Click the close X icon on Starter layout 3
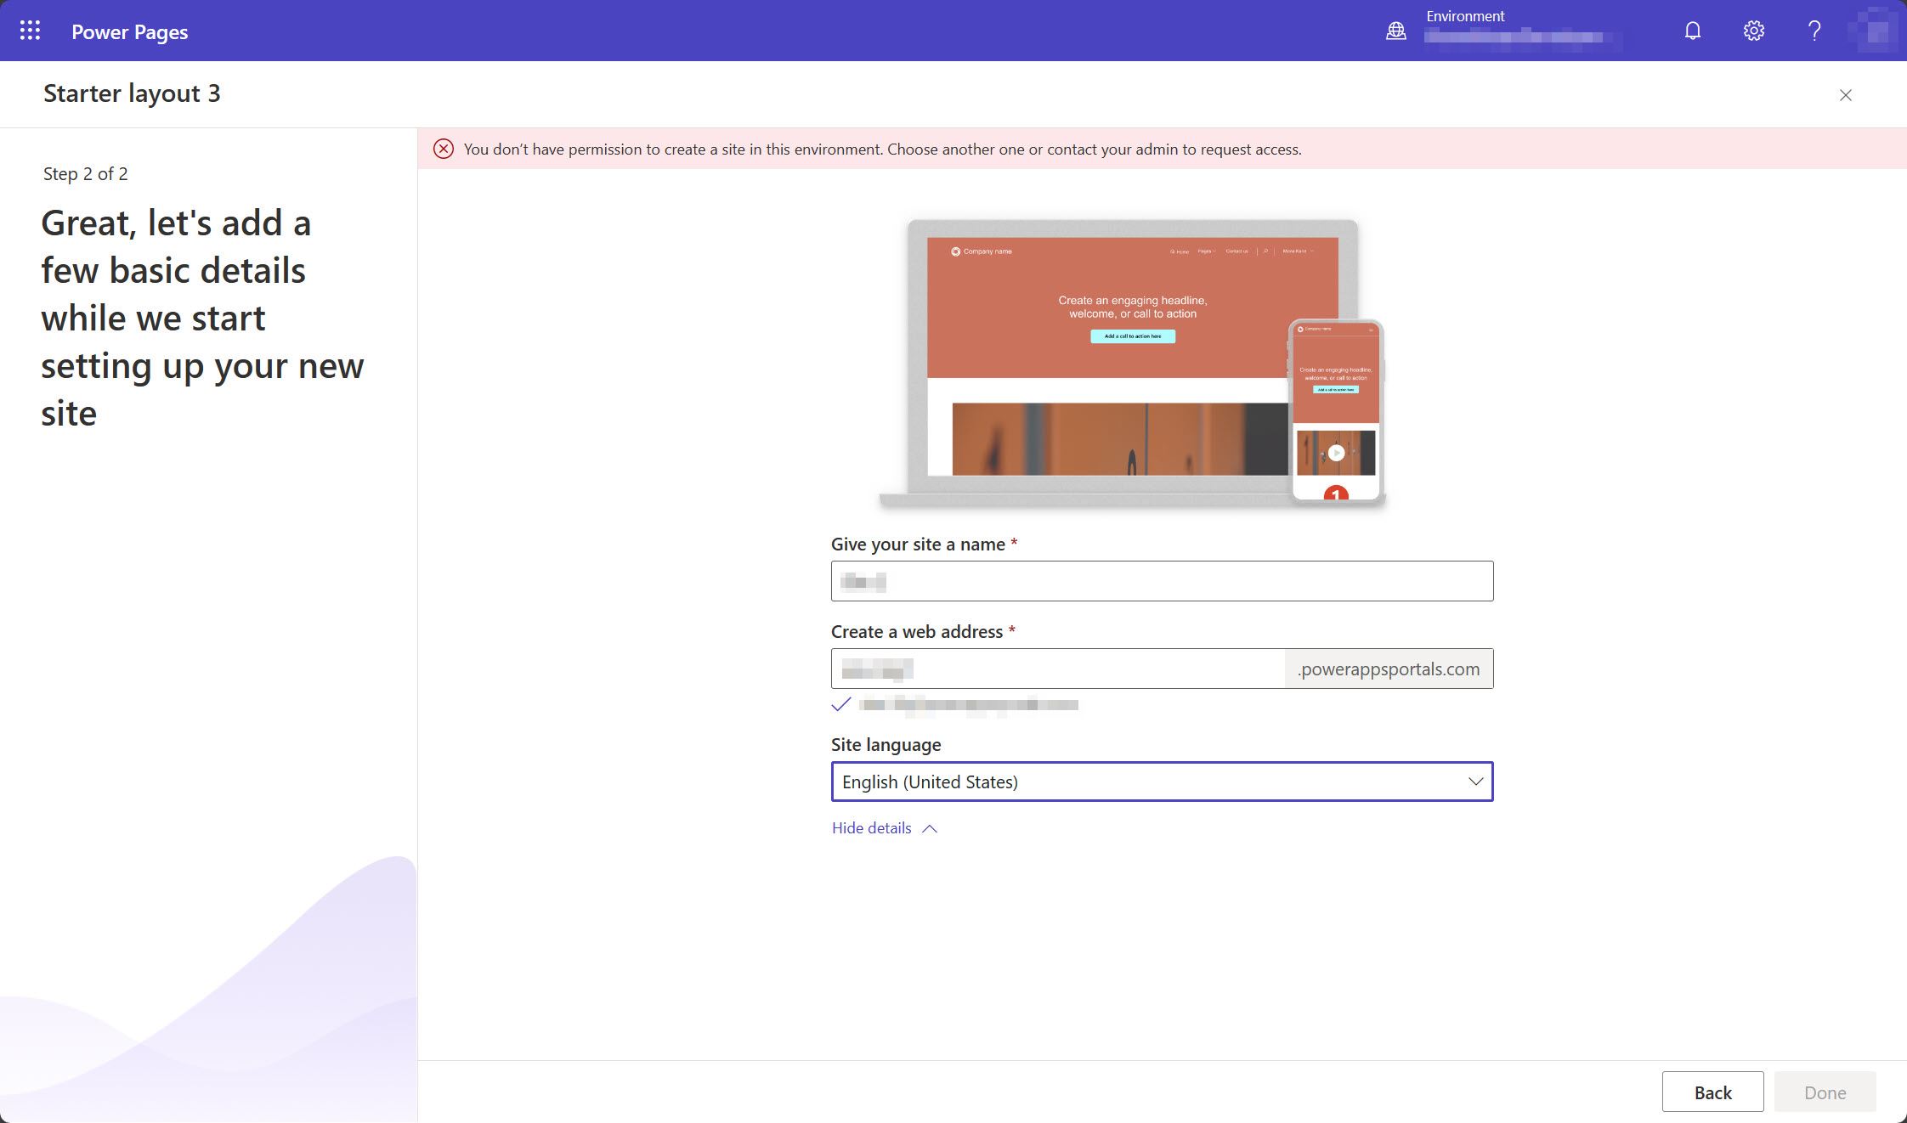The width and height of the screenshot is (1907, 1123). [1846, 95]
